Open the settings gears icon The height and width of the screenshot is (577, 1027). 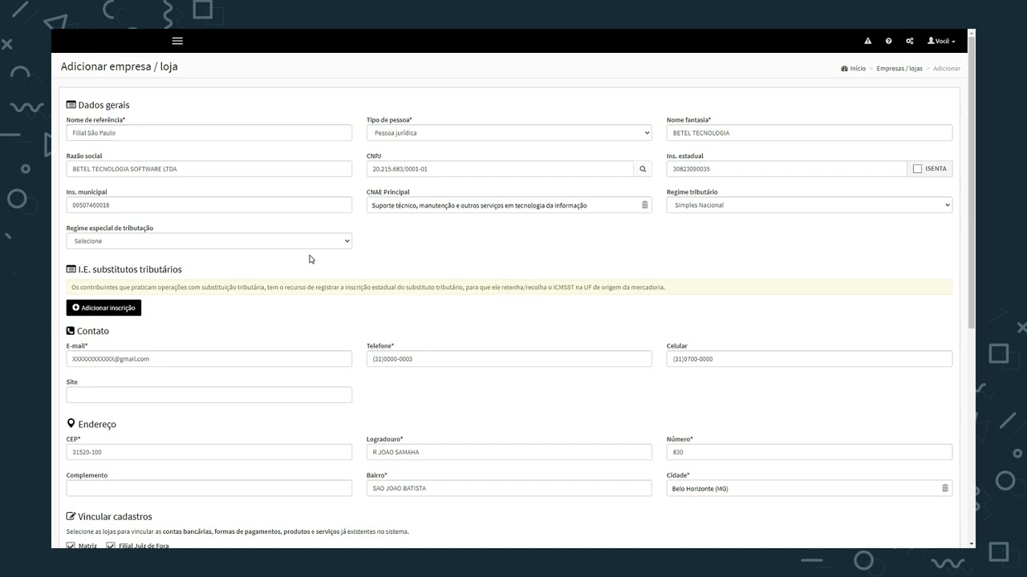(910, 41)
